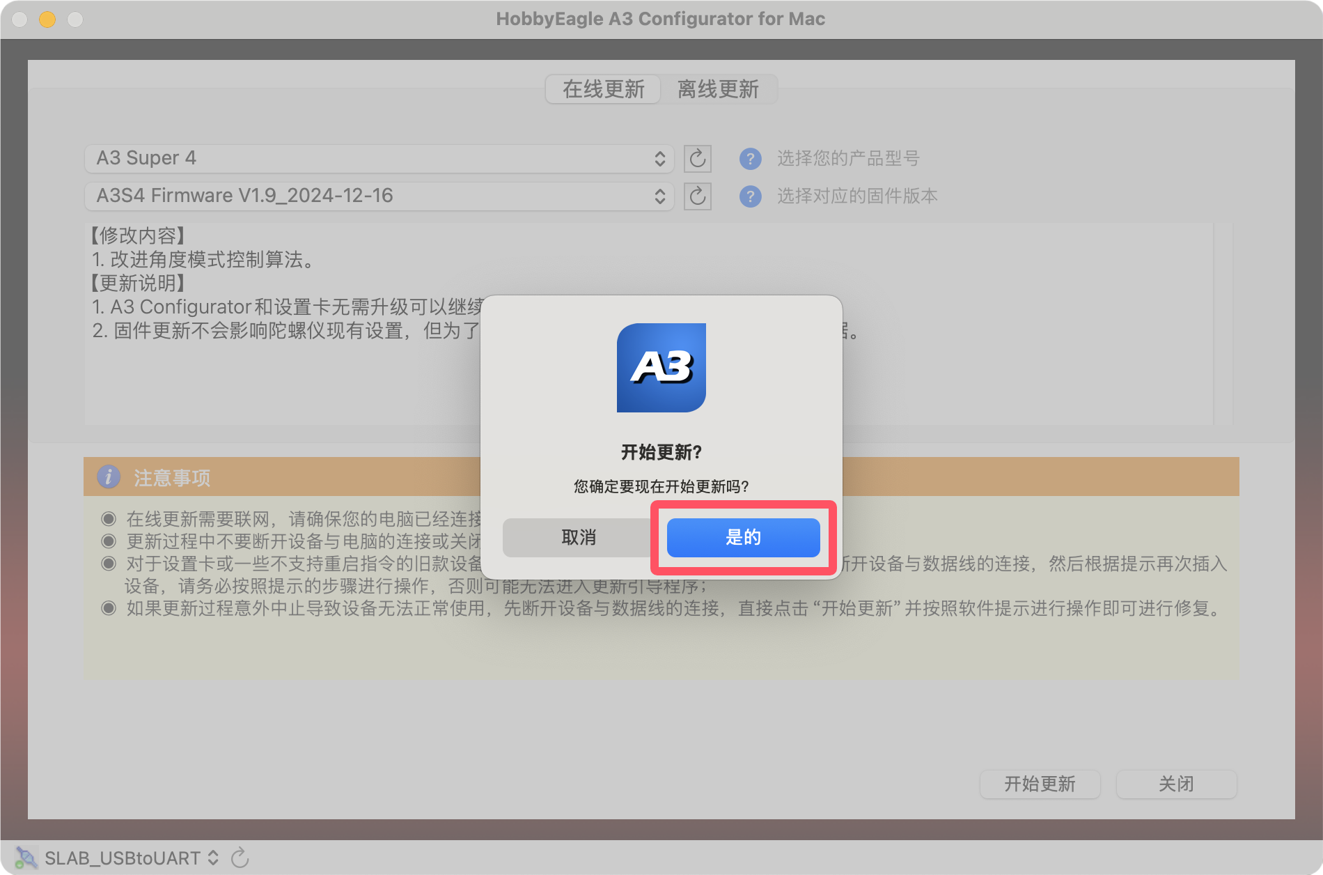Click the info icon in 注意事项 header
The image size is (1323, 875).
pyautogui.click(x=108, y=477)
